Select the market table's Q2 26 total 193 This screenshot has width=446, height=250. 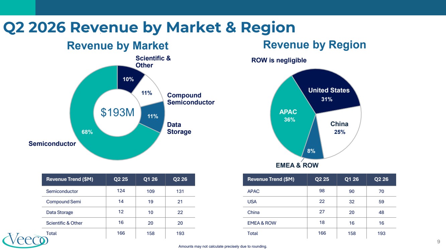(180, 234)
